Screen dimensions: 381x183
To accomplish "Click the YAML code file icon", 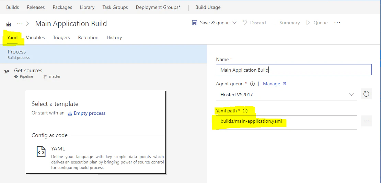I will coord(41,152).
